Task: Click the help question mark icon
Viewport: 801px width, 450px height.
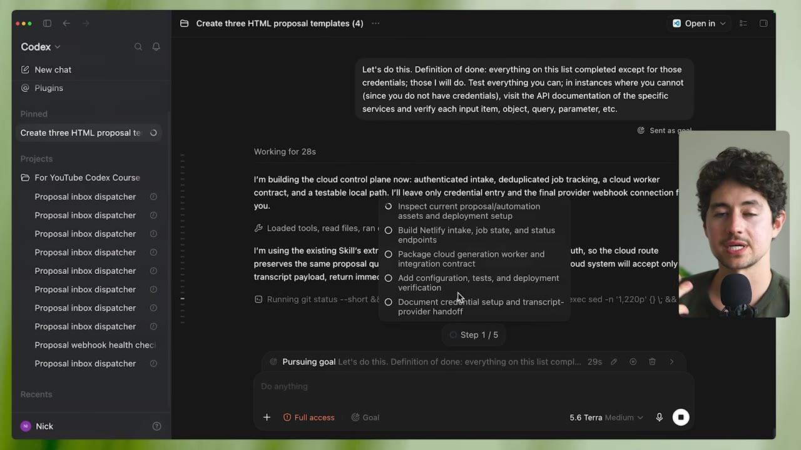Action: click(x=157, y=426)
